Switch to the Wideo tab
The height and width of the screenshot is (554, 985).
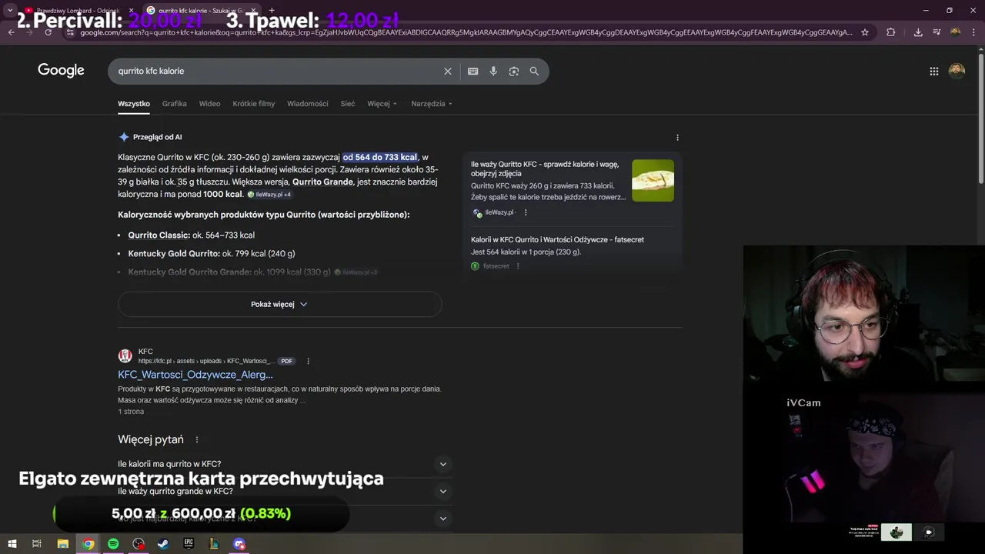click(209, 104)
